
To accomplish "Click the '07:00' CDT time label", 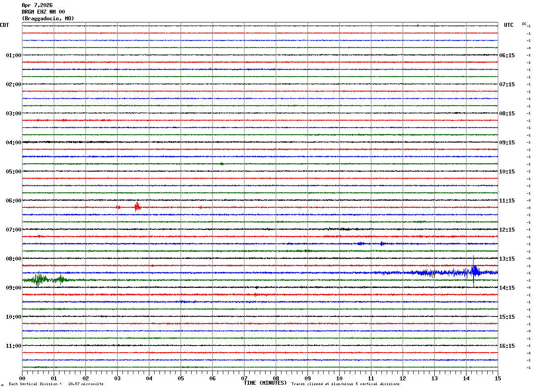I will point(14,230).
